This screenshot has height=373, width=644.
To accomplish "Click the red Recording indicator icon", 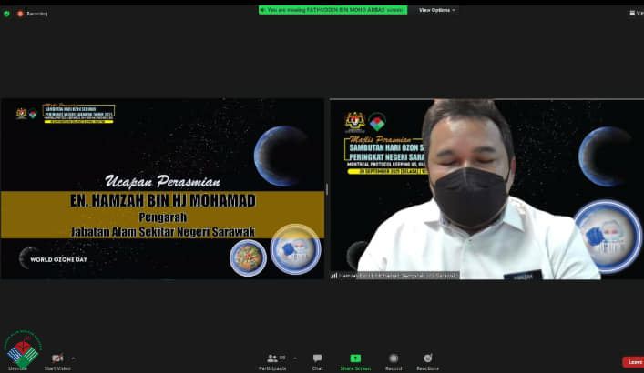I will click(20, 14).
